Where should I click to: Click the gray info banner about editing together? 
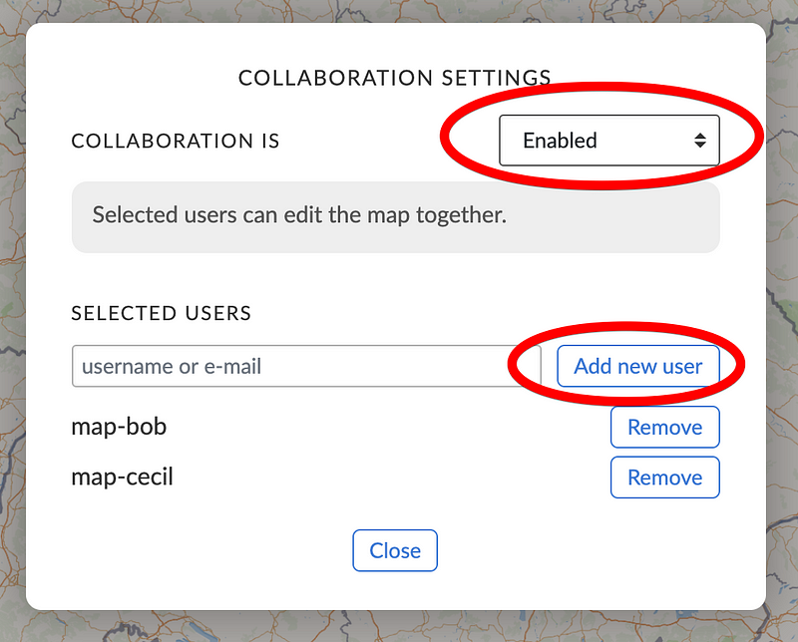(x=396, y=215)
